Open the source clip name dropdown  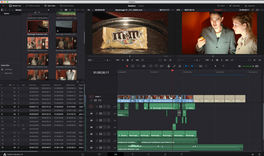pos(130,10)
